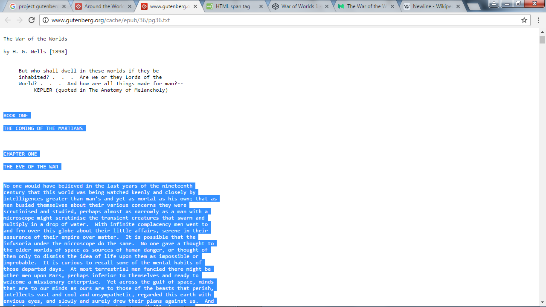Click the W3Schools favicon on HTML span tab
546x307 pixels.
209,6
